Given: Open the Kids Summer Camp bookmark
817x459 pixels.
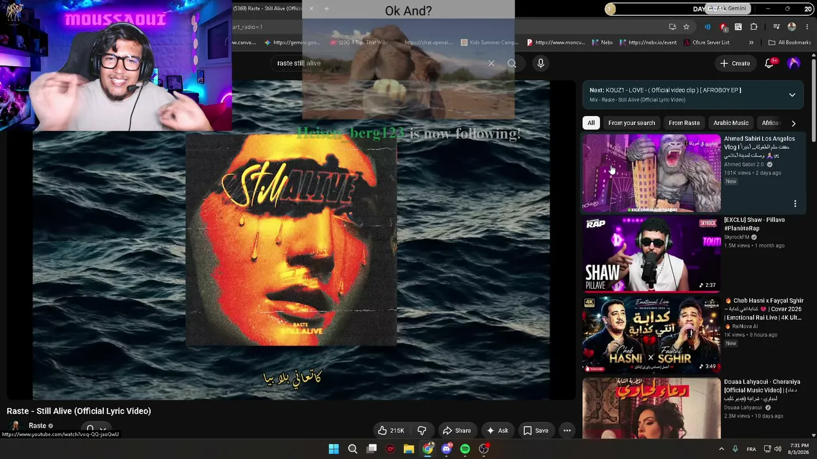Looking at the screenshot, I should pyautogui.click(x=489, y=43).
